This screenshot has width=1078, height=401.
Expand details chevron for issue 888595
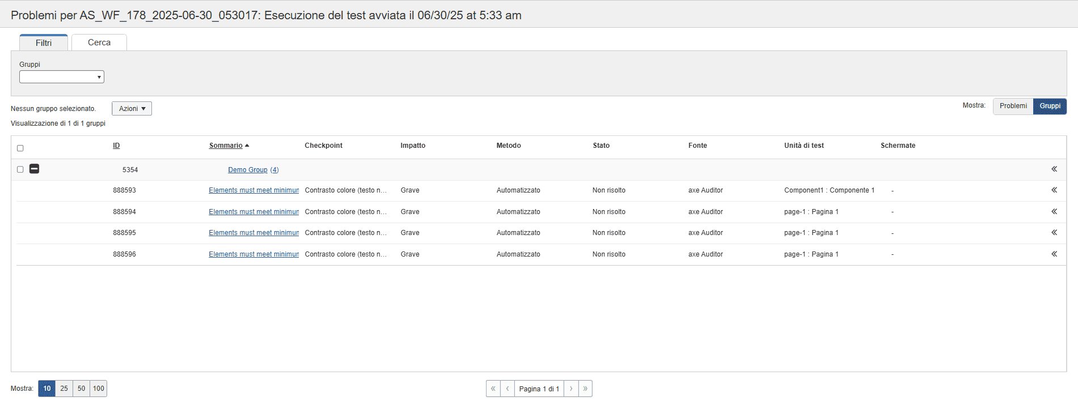(x=1054, y=233)
